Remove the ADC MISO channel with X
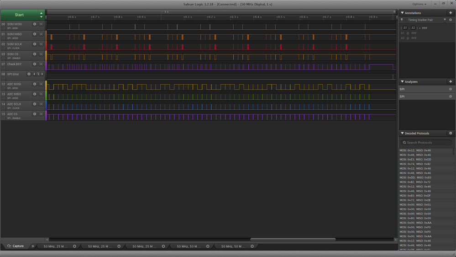456x257 pixels. click(x=41, y=94)
